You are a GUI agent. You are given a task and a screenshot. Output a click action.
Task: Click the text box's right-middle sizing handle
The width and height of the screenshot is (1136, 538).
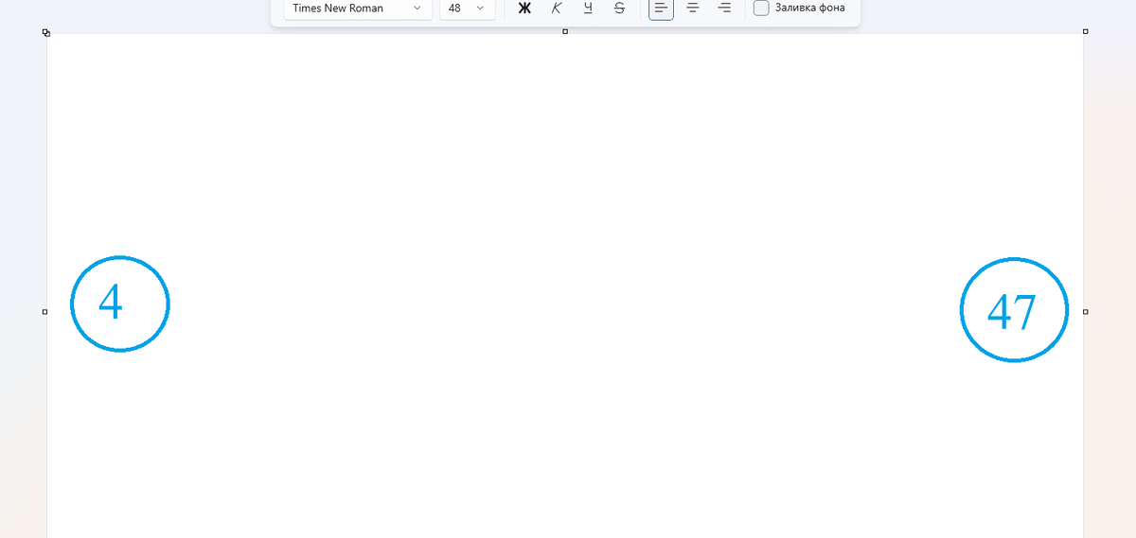1085,311
